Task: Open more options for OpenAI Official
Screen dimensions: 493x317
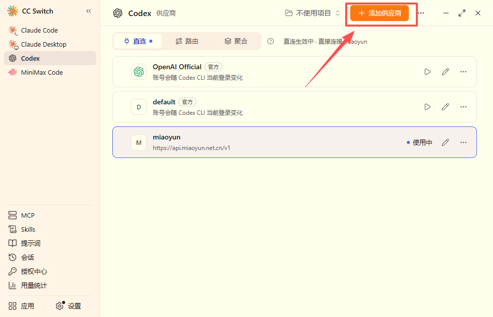Action: [x=463, y=72]
